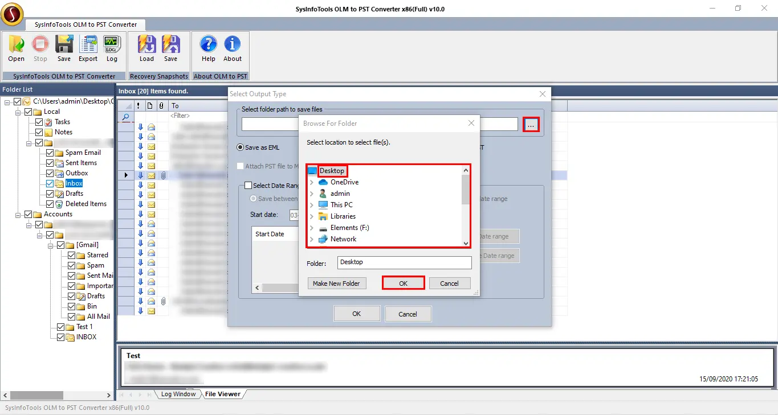Screen dimensions: 778x415
Task: Collapse the Local folder tree node
Action: click(x=18, y=112)
